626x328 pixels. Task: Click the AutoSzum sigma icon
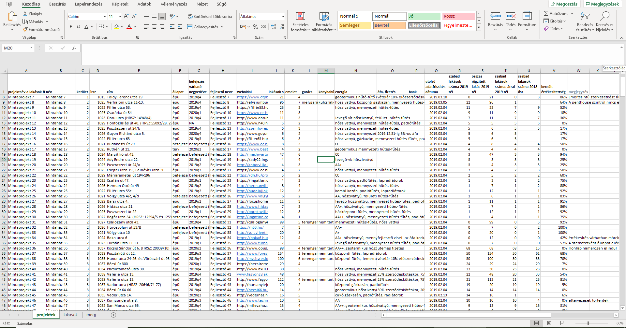546,14
